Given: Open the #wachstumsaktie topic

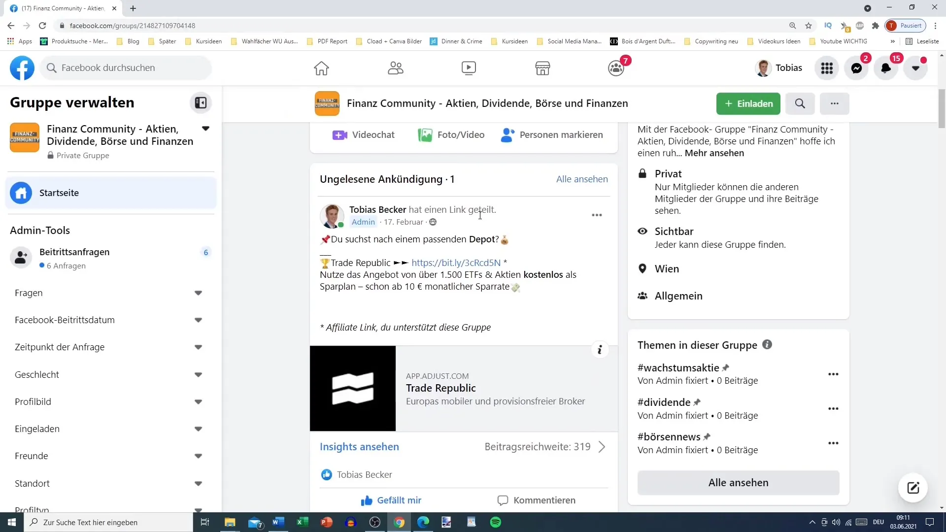Looking at the screenshot, I should [x=678, y=368].
